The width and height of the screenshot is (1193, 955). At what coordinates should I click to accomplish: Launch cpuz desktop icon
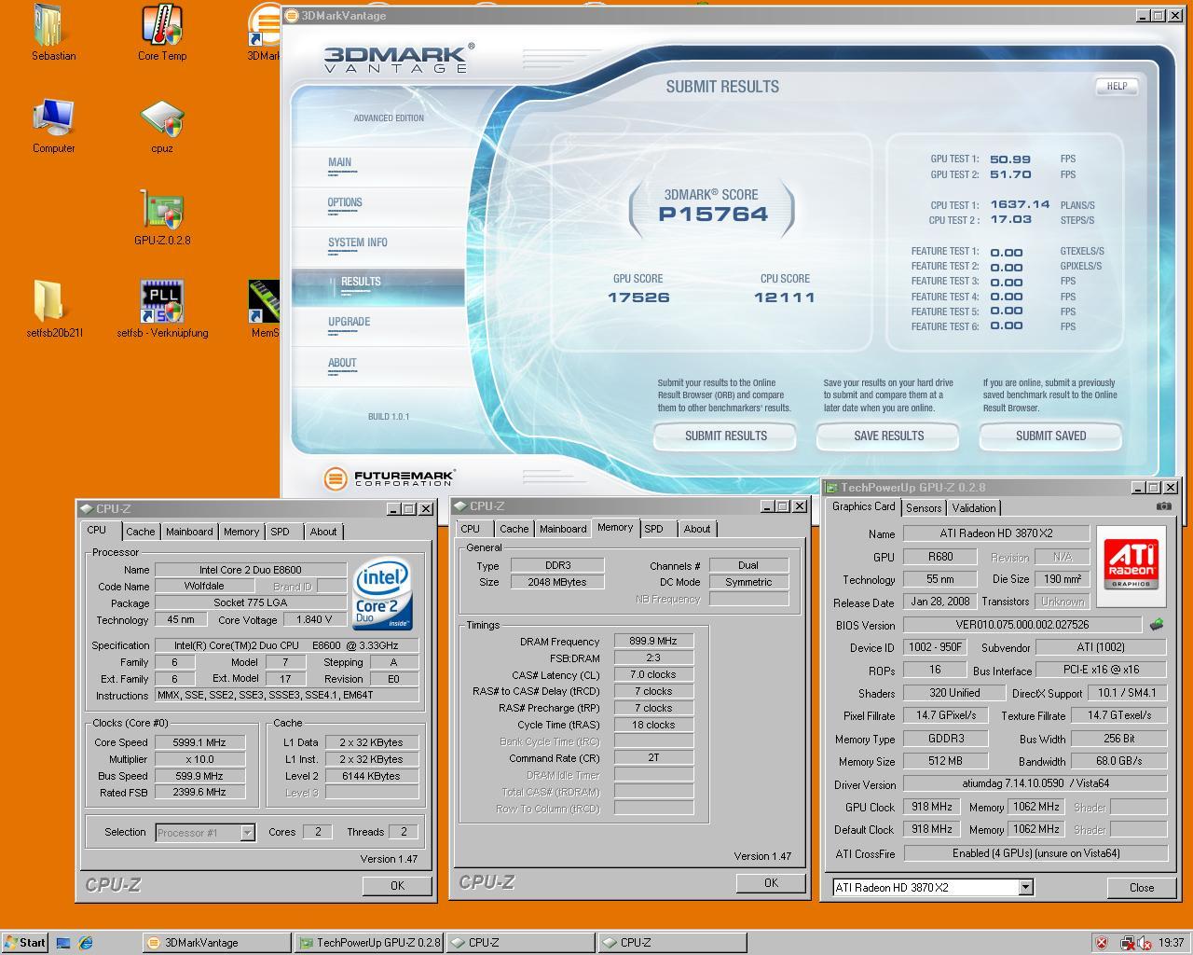pos(162,126)
